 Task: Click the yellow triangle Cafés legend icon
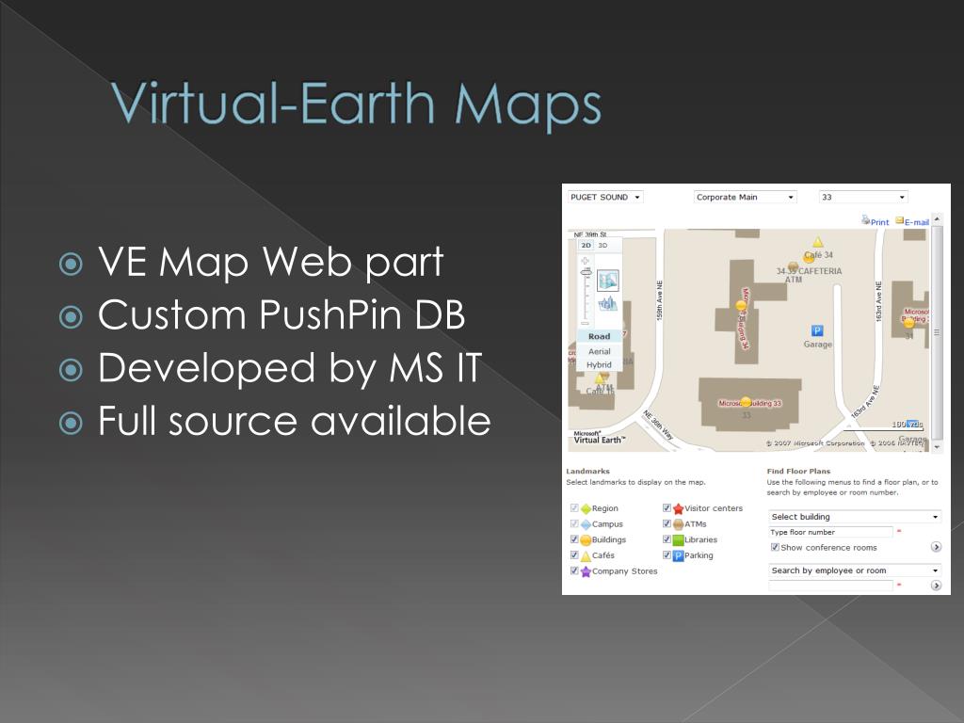click(x=586, y=556)
